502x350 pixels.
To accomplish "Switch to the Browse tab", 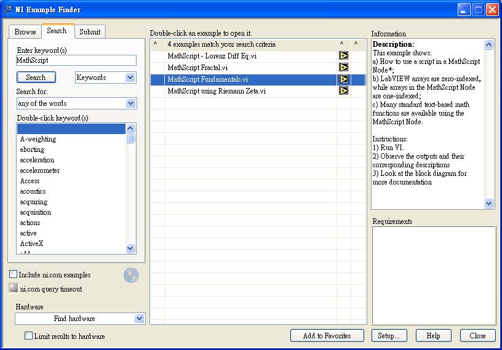I will click(25, 32).
